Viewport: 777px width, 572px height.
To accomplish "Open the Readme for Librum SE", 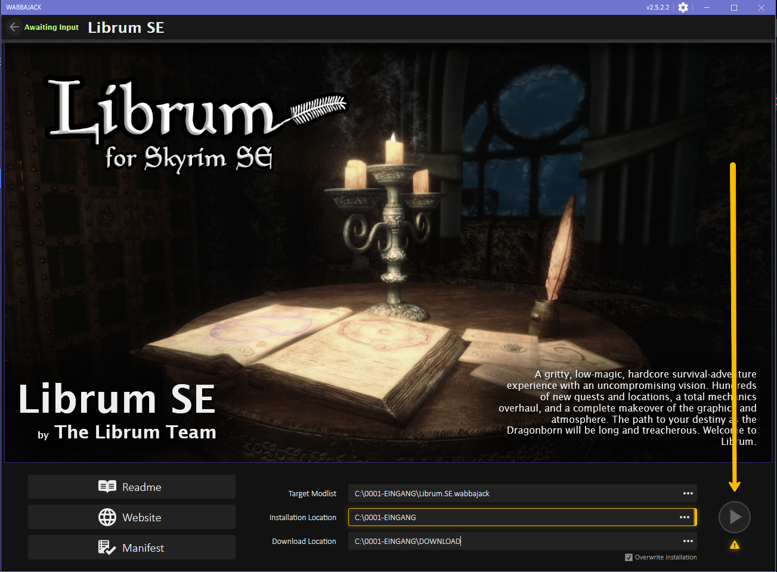I will [x=131, y=487].
